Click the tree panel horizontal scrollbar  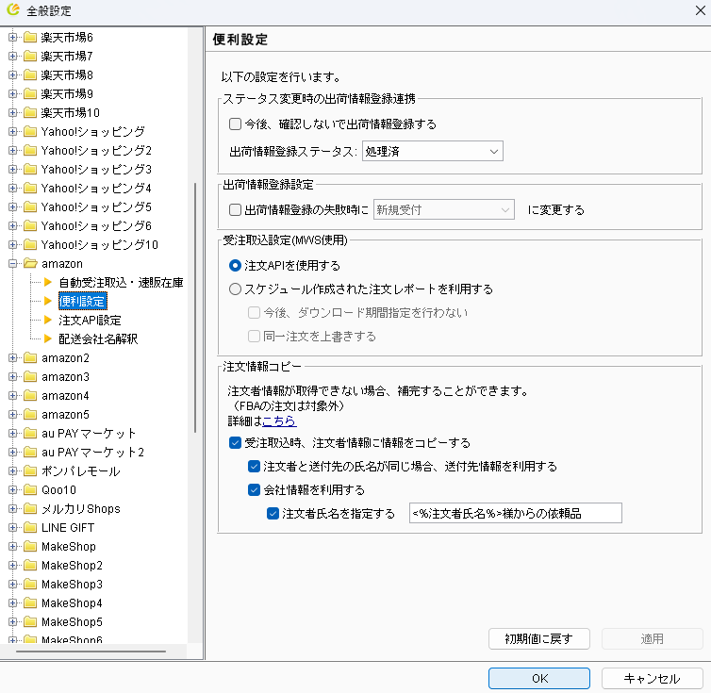[x=91, y=652]
